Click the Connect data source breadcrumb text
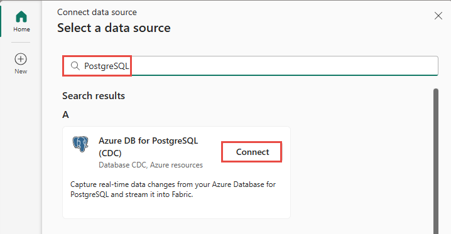 coord(97,13)
